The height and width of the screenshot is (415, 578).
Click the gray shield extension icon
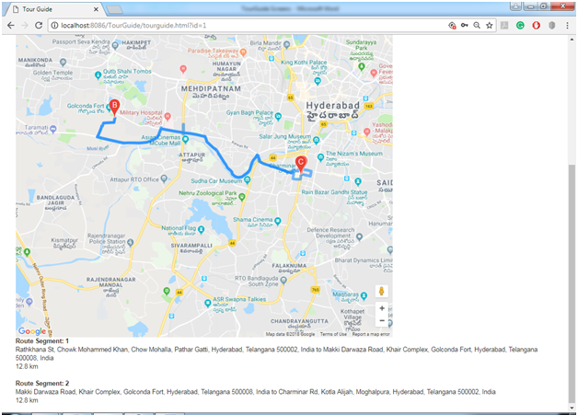click(552, 26)
